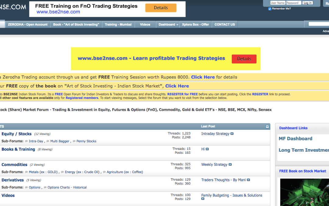Click speech bubble icon before Metals sub-forum
Image resolution: width=329 pixels, height=206 pixels.
coord(27,172)
